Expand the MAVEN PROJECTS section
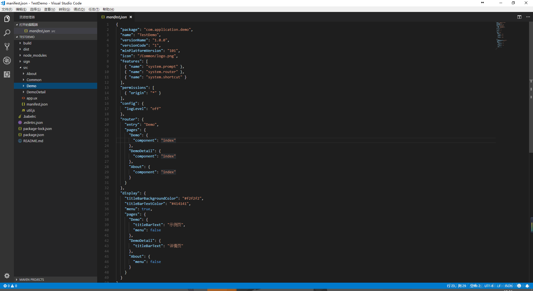This screenshot has width=533, height=291. point(56,280)
